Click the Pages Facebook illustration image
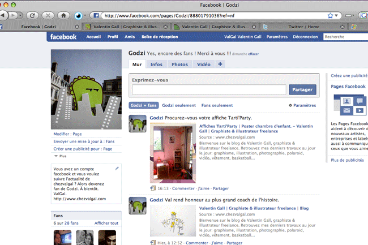This screenshot has width=368, height=245. point(350,105)
